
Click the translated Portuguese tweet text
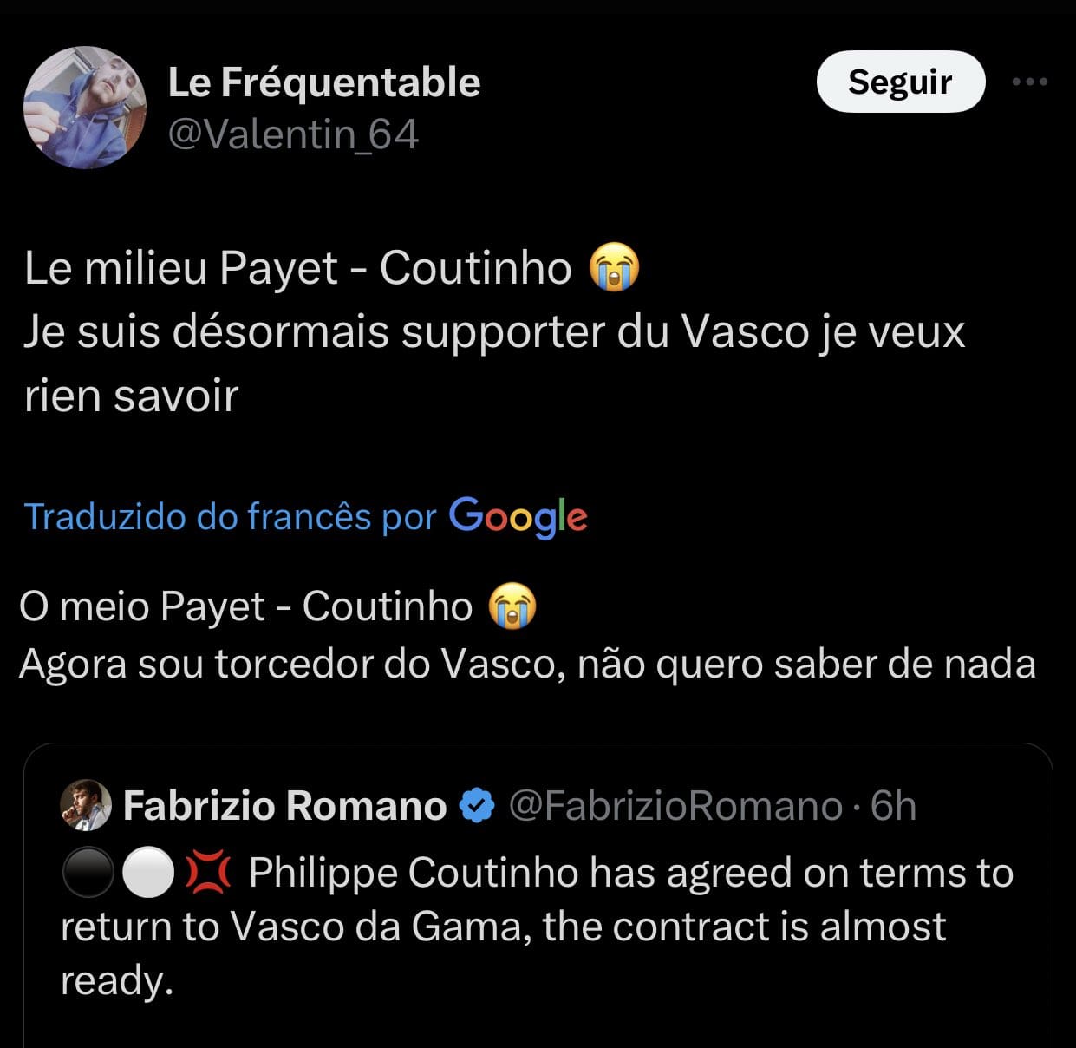click(x=527, y=665)
